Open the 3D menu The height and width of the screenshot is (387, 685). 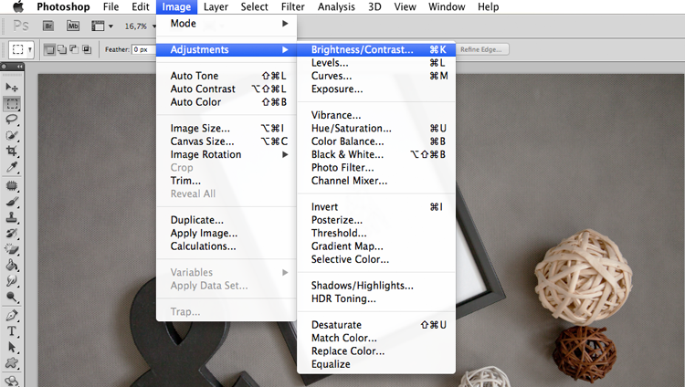tap(374, 6)
